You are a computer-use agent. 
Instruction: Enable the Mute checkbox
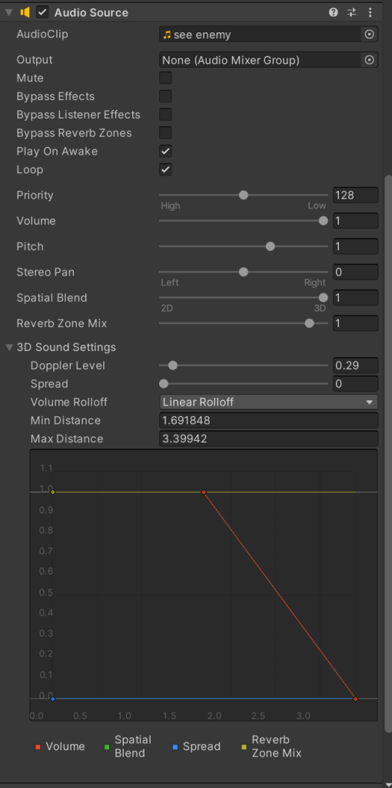pyautogui.click(x=165, y=78)
